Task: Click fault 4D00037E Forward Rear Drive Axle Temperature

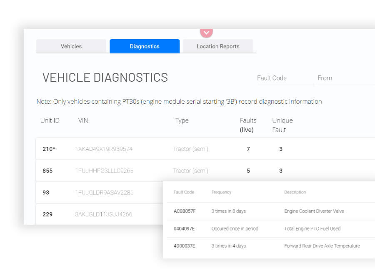Action: [x=184, y=246]
